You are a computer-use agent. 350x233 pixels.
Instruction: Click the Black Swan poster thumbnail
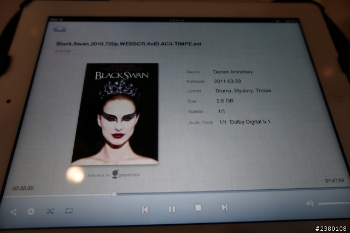point(115,114)
